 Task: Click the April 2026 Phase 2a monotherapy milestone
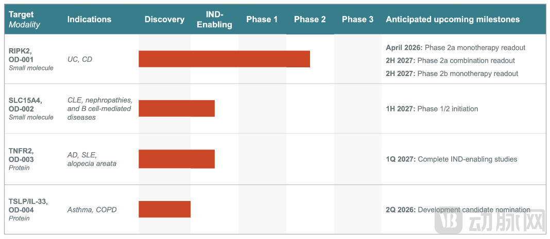pos(455,48)
